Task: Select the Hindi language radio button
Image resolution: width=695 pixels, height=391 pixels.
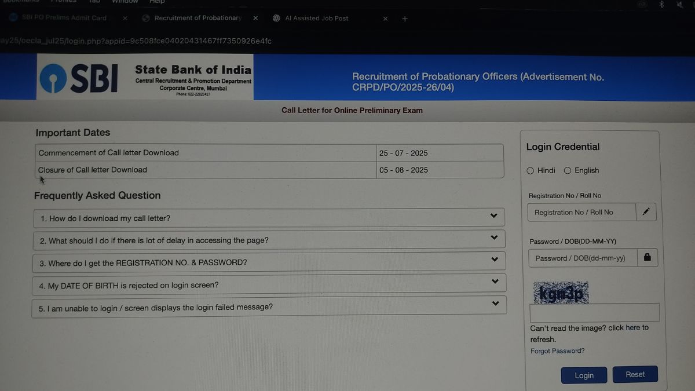Action: click(x=531, y=171)
